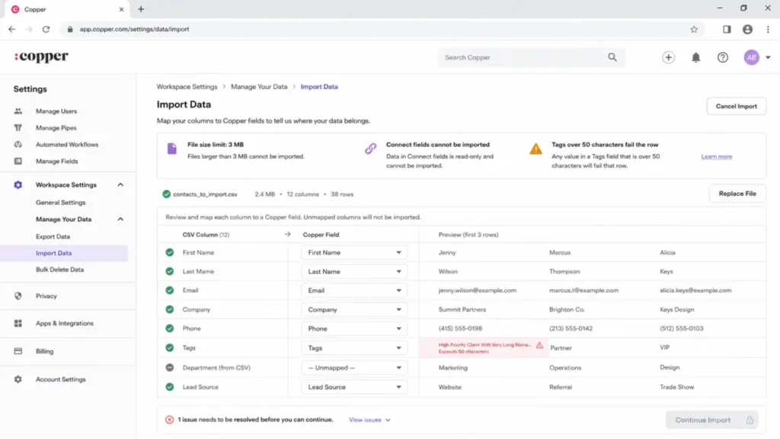Toggle the Phone row check
Screen dimensions: 780x439
pyautogui.click(x=170, y=328)
